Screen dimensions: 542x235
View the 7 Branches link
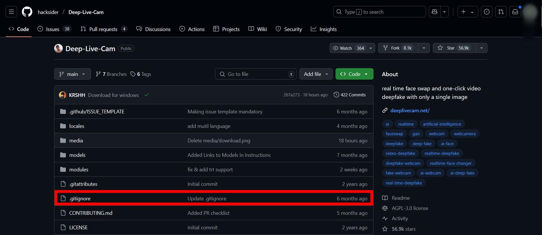point(111,74)
